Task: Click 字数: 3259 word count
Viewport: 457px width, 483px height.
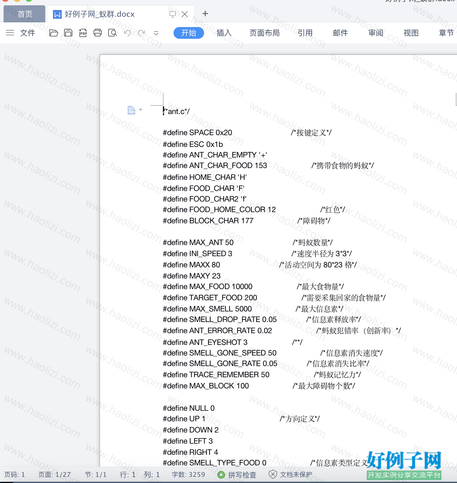Action: click(188, 474)
